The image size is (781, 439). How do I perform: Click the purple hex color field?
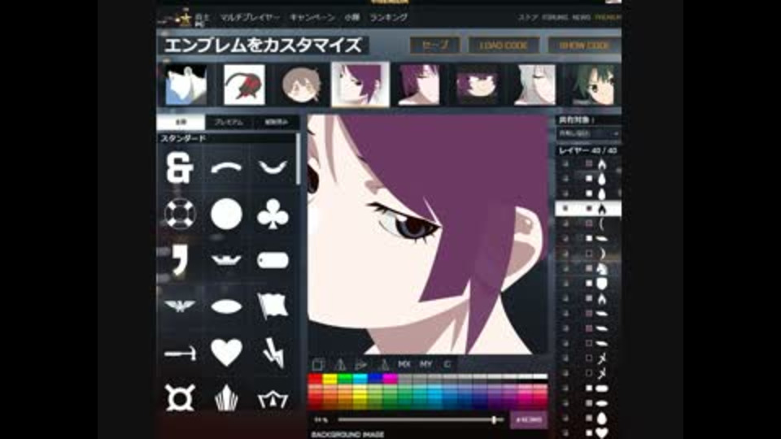529,420
